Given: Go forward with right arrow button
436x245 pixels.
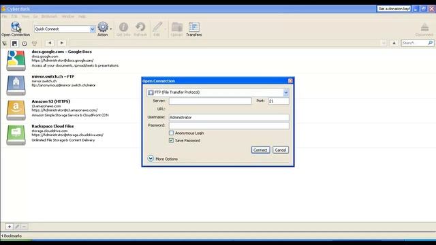Looking at the screenshot, I should point(62,43).
